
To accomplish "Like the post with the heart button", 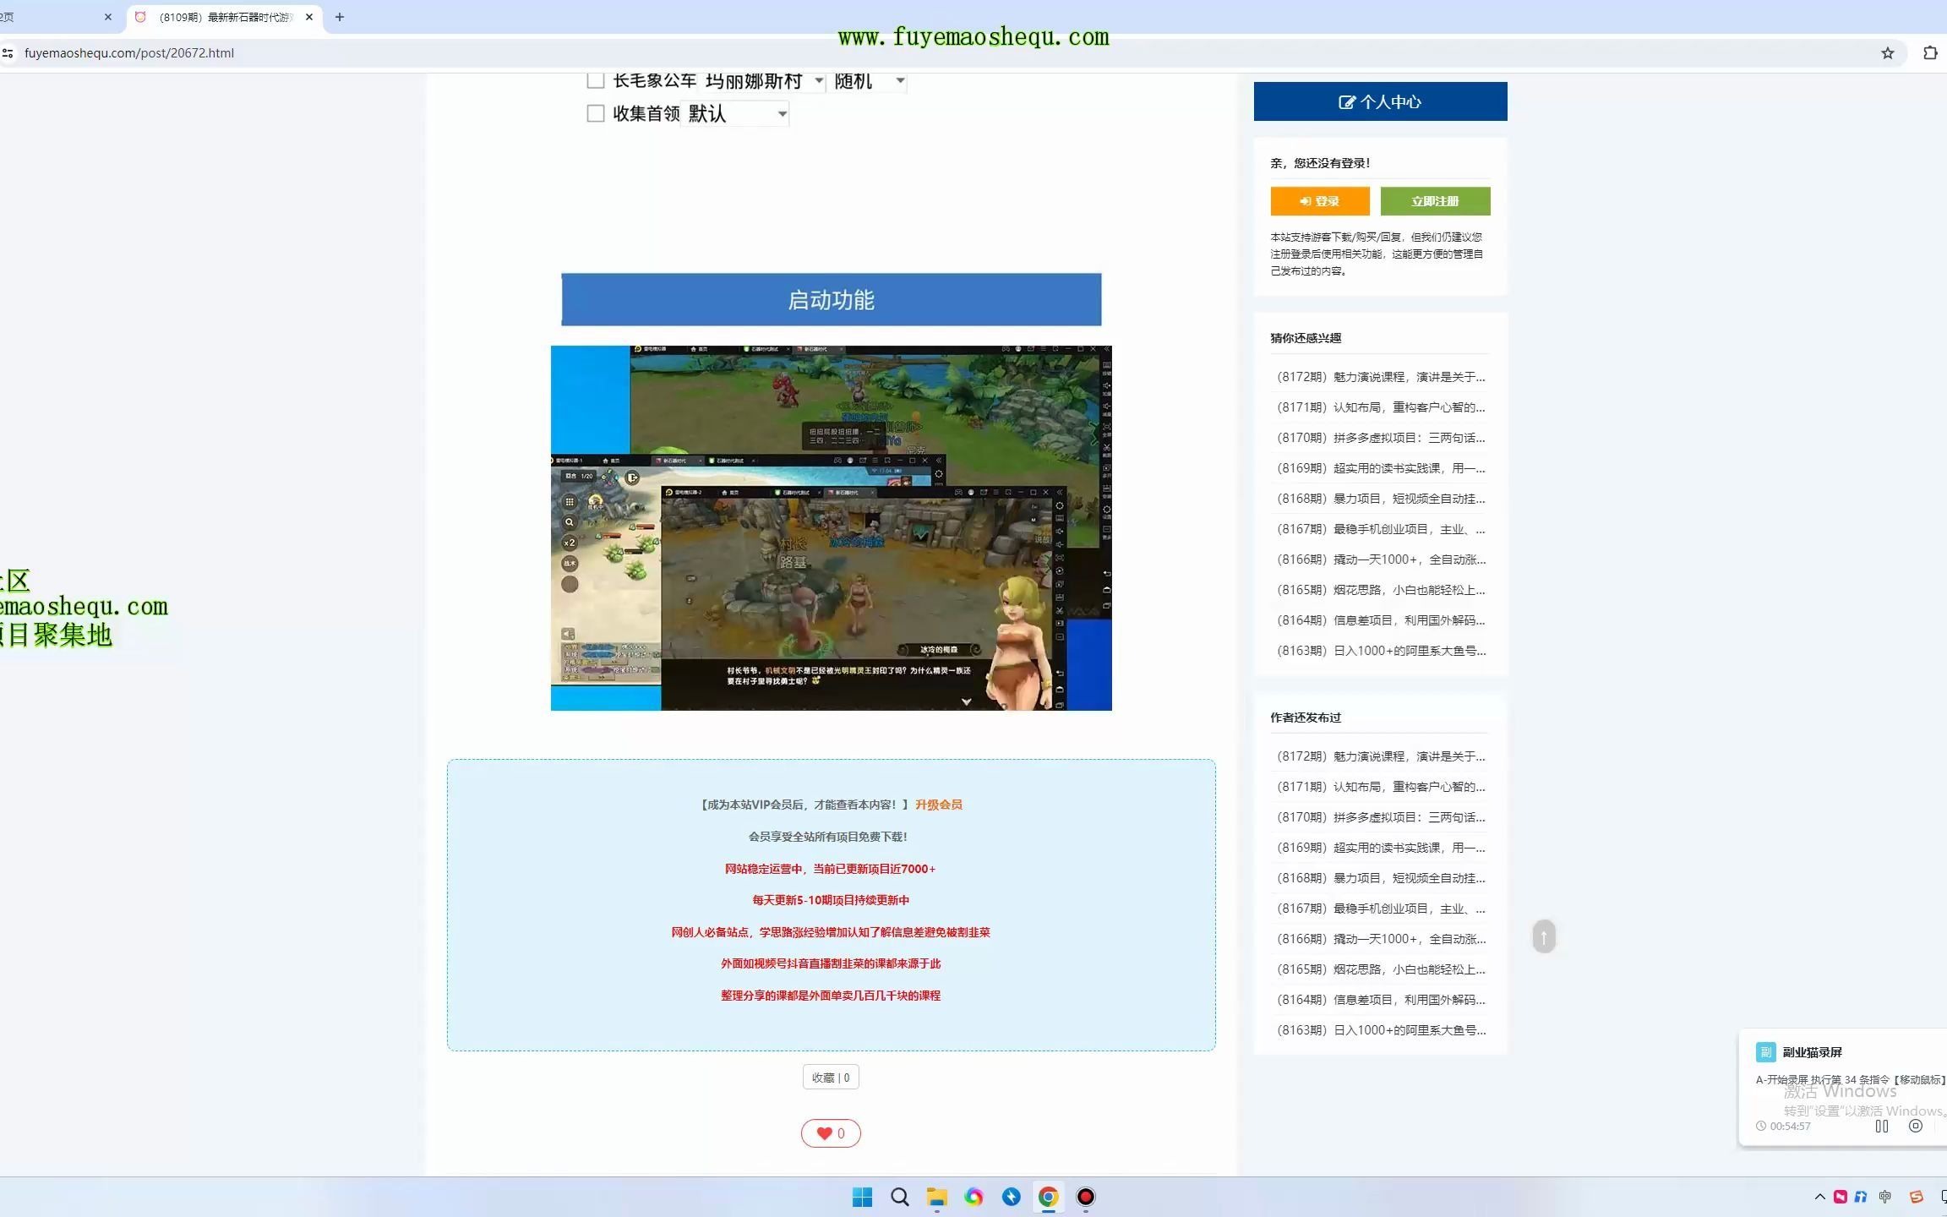I will point(831,1133).
